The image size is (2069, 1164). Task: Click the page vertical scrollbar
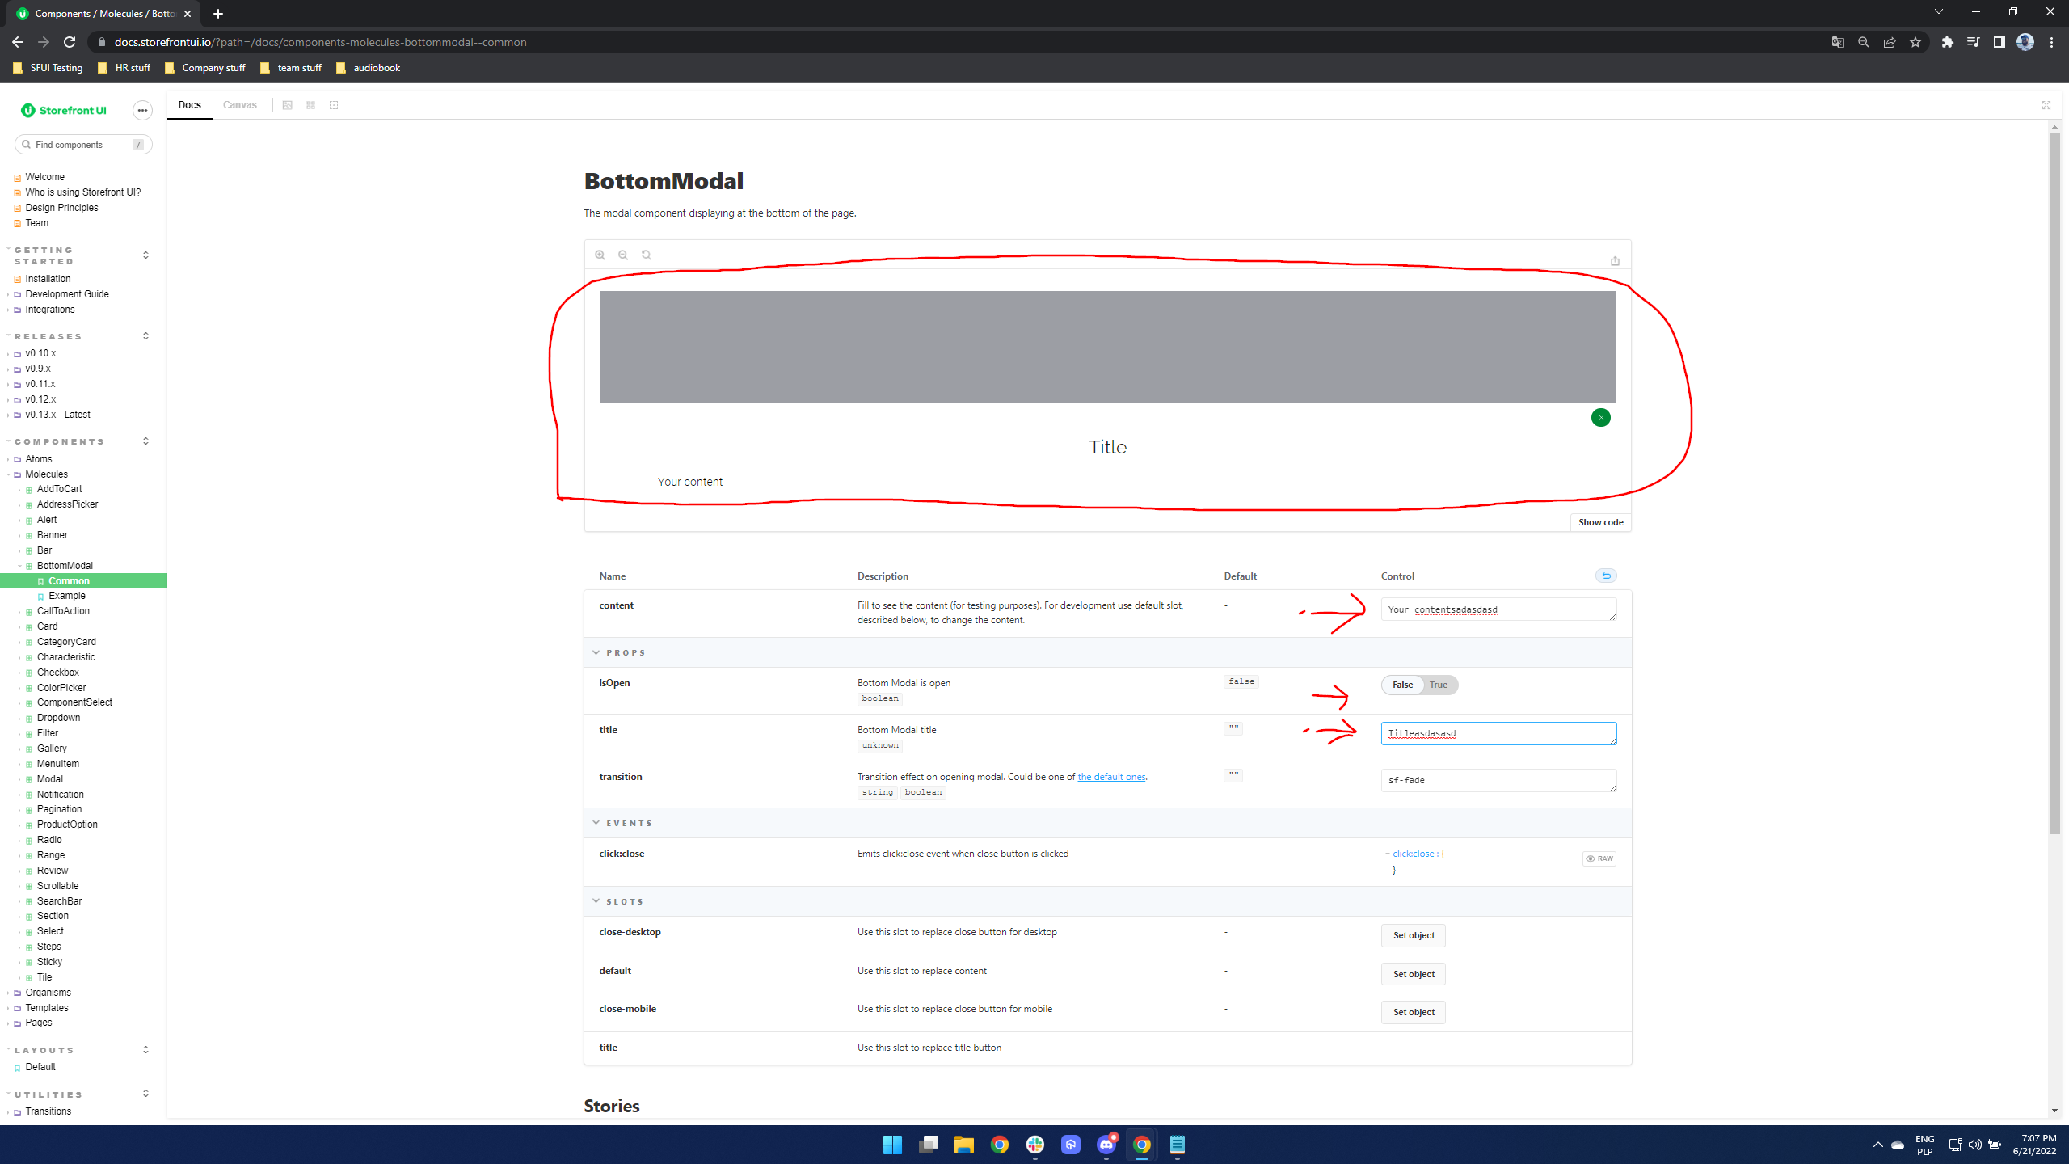(x=2054, y=485)
